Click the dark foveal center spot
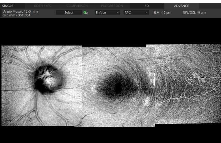 117,88
